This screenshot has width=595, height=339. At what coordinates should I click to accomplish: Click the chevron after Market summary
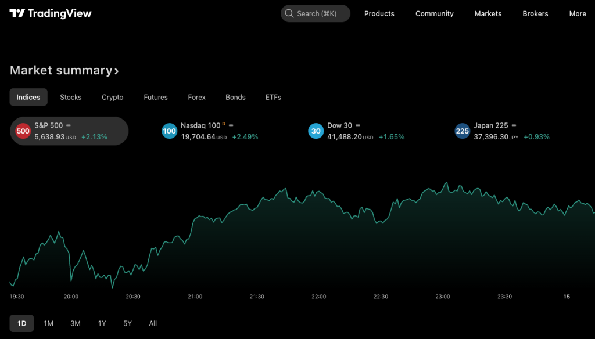point(116,71)
